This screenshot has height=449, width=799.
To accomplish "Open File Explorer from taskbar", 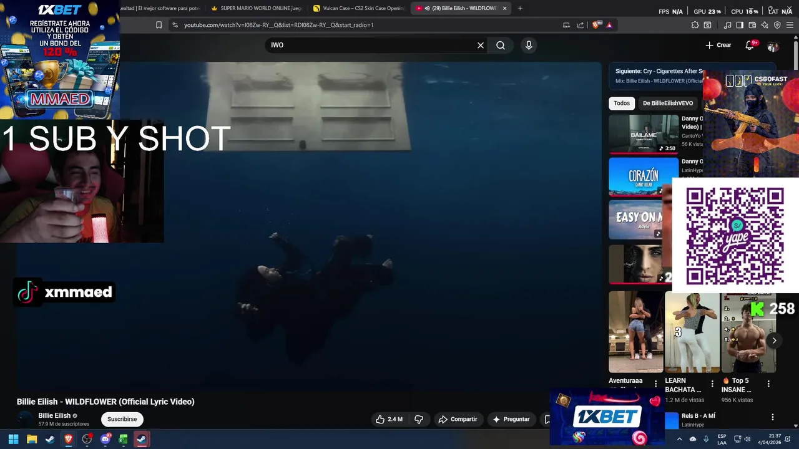I will pos(32,439).
